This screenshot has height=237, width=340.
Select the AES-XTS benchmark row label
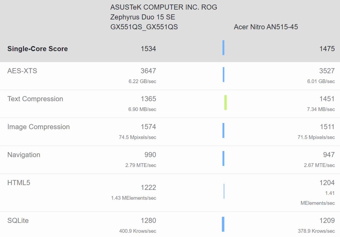(x=22, y=71)
